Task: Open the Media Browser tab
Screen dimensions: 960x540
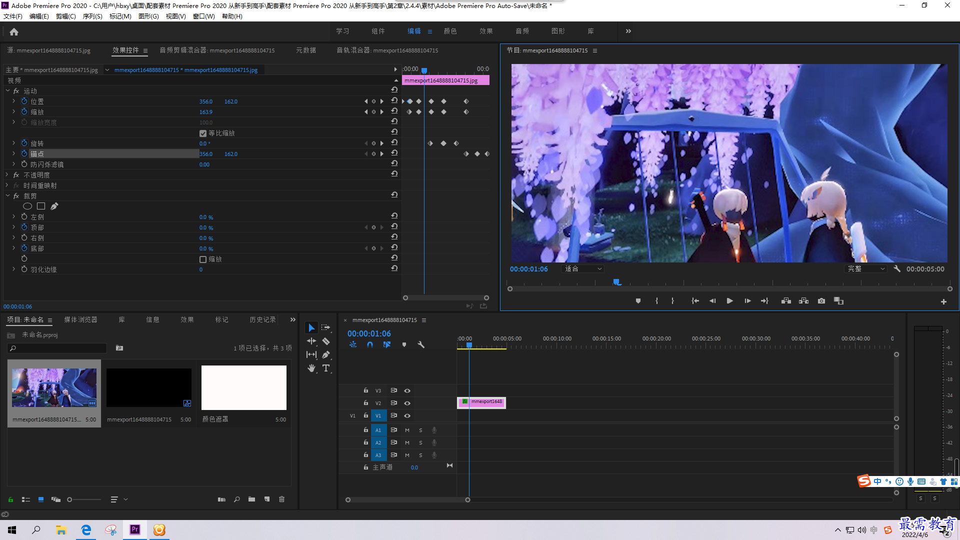Action: [80, 320]
